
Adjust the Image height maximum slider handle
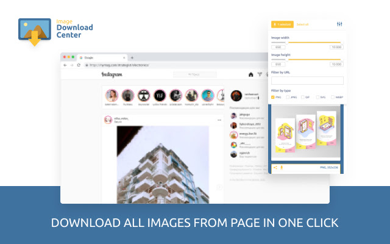click(342, 60)
